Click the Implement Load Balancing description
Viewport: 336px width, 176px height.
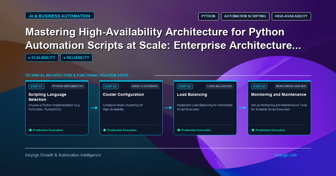click(x=205, y=107)
